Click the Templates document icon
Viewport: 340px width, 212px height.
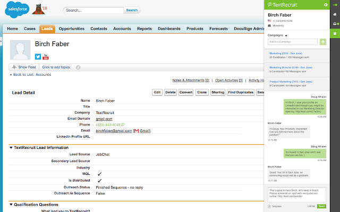269,206
